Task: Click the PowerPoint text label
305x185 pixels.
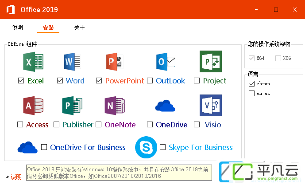Action: pyautogui.click(x=124, y=81)
